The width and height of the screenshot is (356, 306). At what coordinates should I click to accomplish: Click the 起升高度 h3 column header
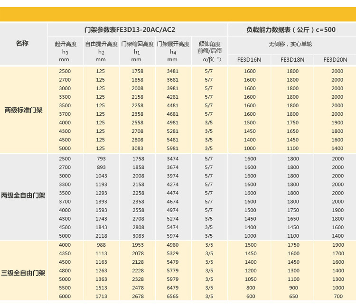click(66, 52)
